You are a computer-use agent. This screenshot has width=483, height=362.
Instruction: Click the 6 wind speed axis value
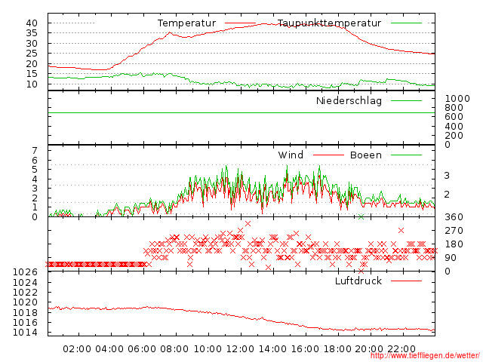click(x=35, y=160)
